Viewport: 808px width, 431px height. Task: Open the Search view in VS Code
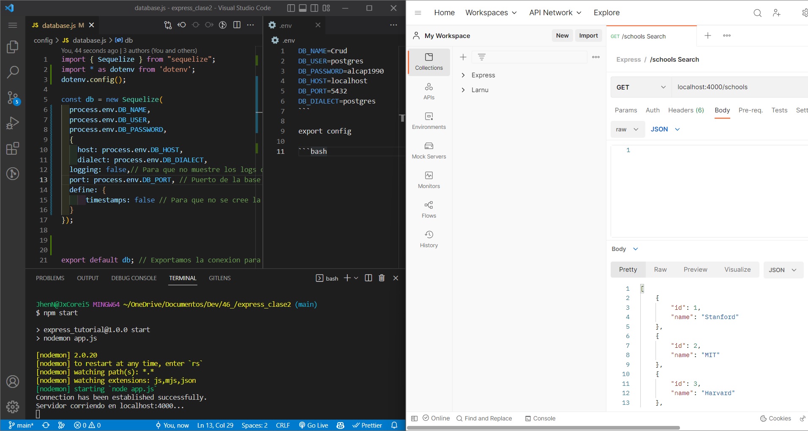point(13,72)
